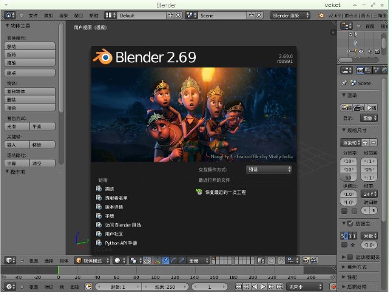Click the Blender logo icon in info header
Screen dimensions: 389x292
pyautogui.click(x=321, y=16)
